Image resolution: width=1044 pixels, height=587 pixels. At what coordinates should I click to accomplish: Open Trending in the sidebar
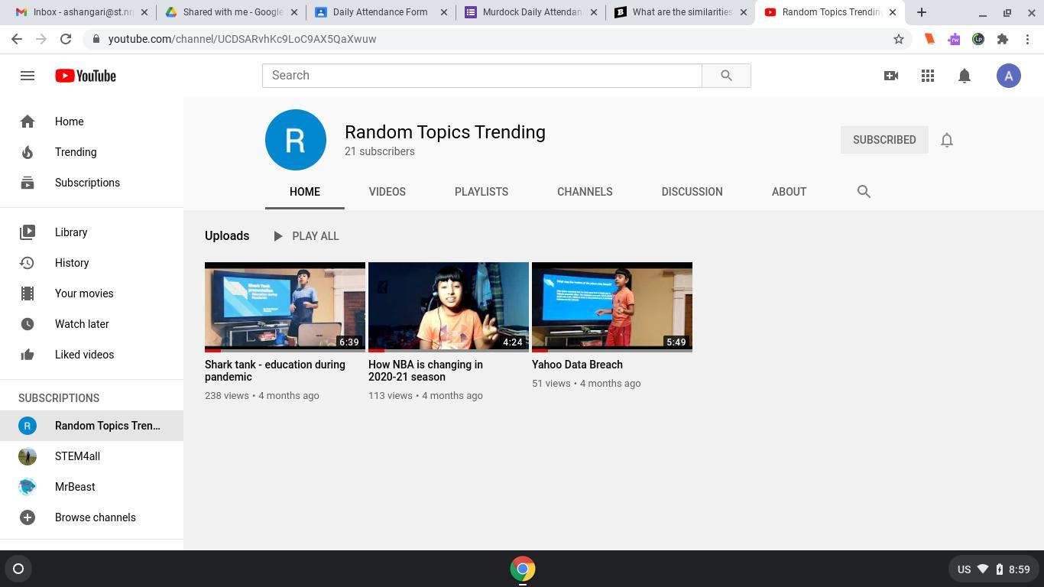click(x=75, y=152)
